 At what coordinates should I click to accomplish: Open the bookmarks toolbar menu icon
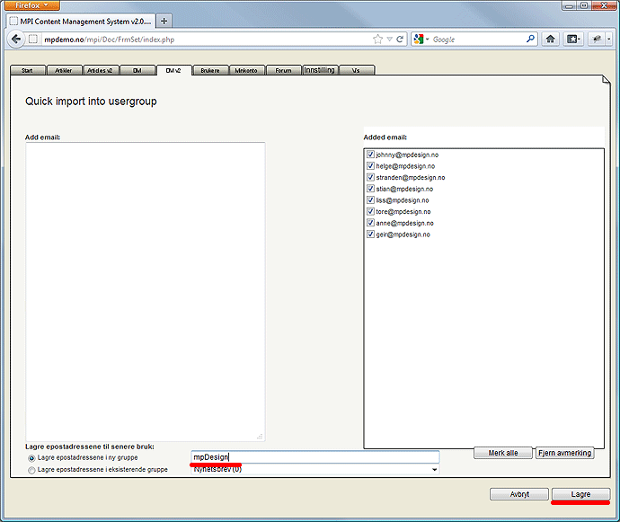coord(573,39)
